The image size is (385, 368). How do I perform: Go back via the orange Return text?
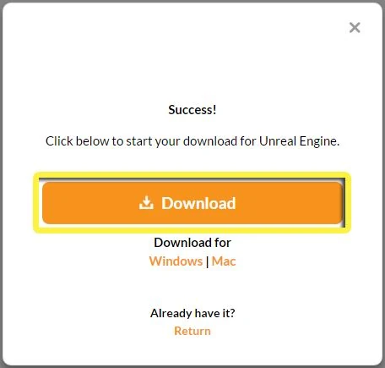(x=192, y=331)
